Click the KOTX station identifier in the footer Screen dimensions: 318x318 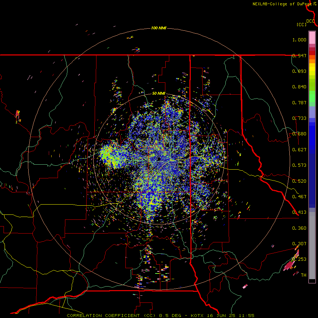click(198, 316)
